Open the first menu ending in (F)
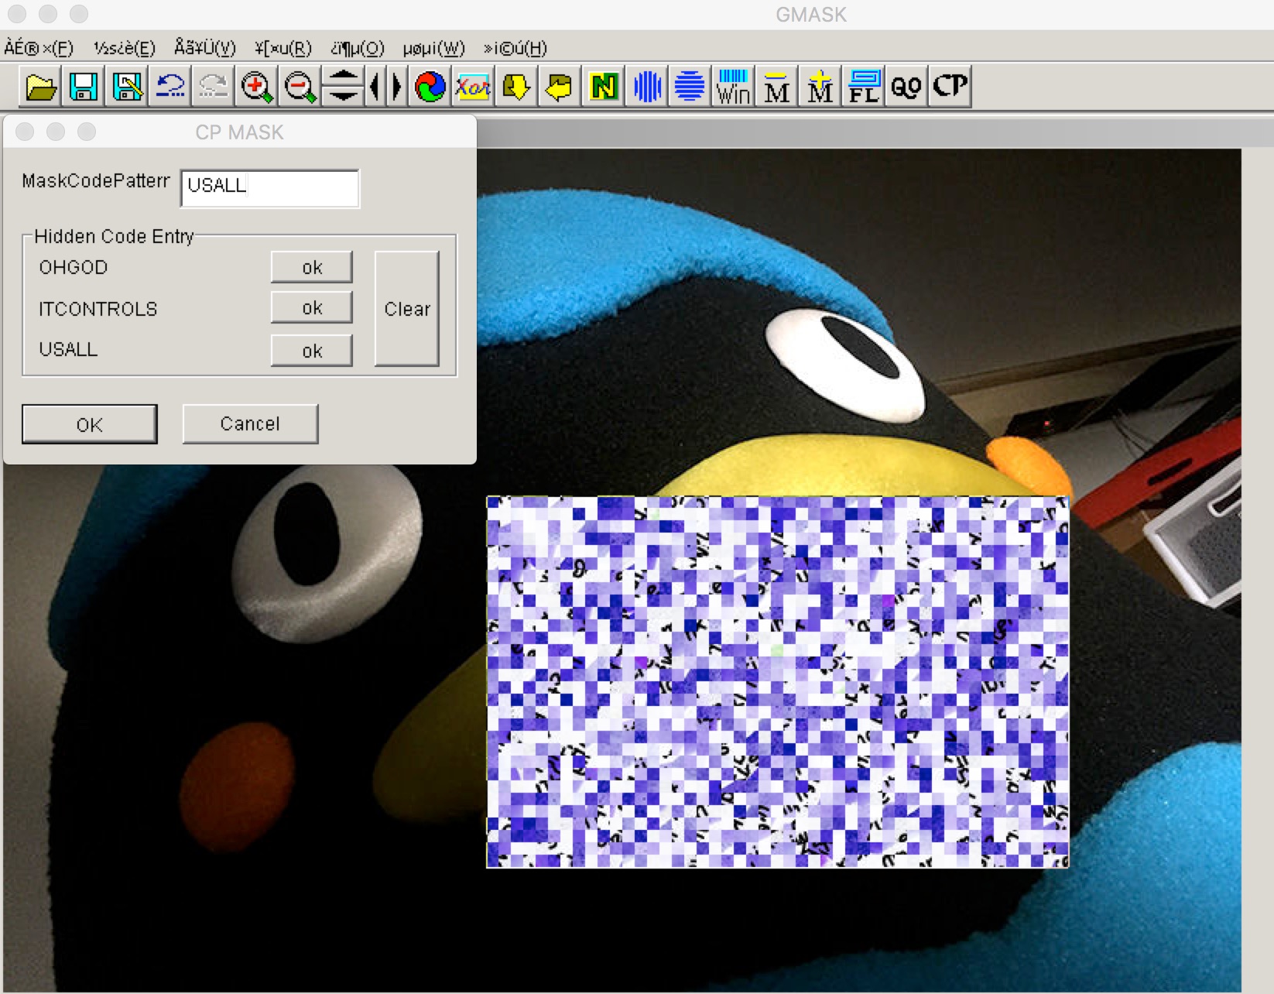Viewport: 1274px width, 994px height. click(39, 48)
